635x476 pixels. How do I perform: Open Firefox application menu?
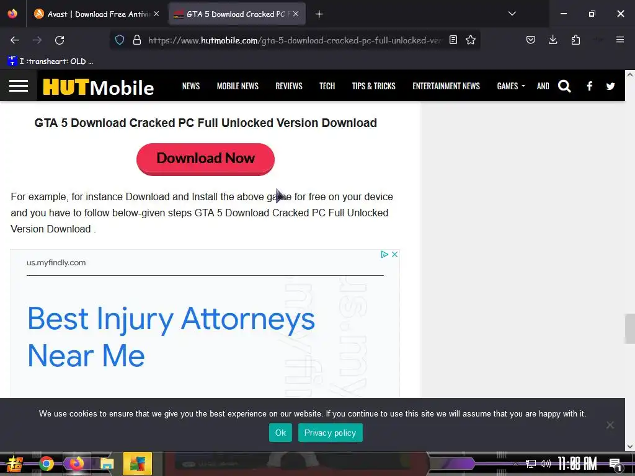(x=620, y=40)
